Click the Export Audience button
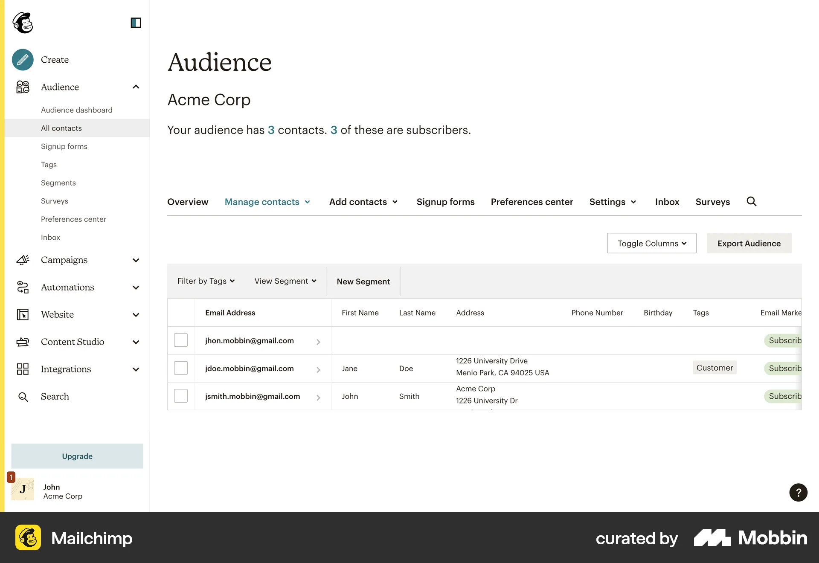 pyautogui.click(x=749, y=243)
